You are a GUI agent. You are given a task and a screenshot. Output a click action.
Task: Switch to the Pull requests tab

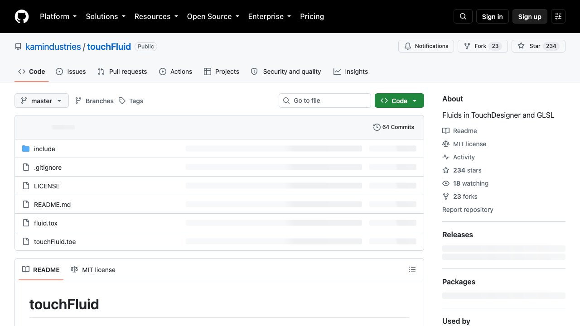pos(122,72)
